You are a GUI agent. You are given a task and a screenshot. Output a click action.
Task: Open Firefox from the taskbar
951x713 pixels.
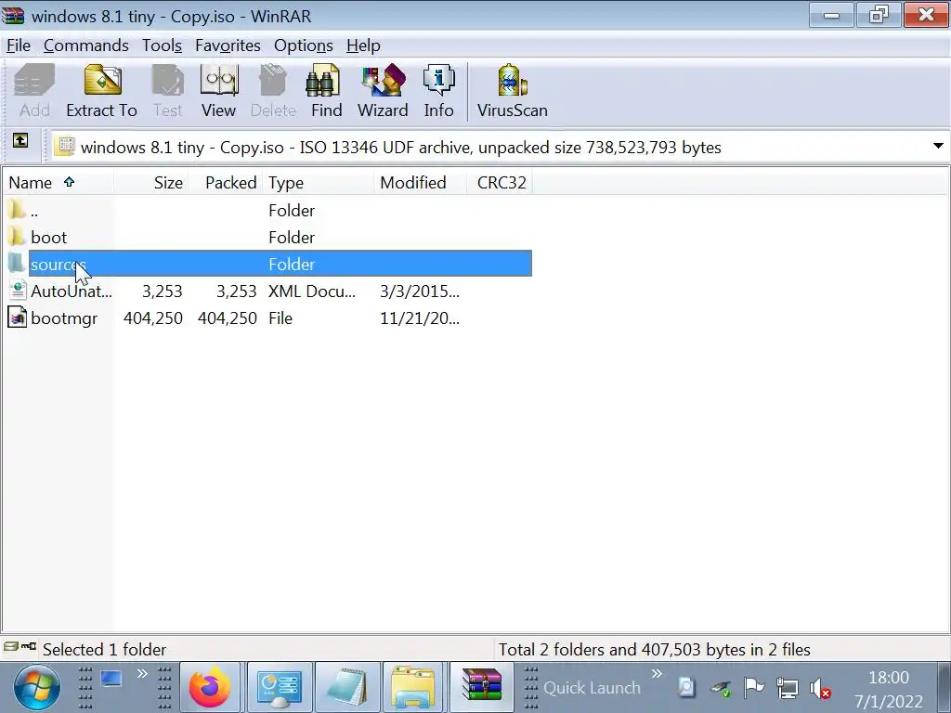(210, 688)
